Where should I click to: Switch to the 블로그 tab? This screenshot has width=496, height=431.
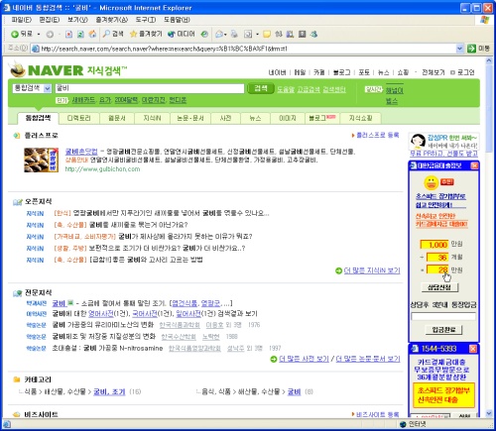coord(321,118)
